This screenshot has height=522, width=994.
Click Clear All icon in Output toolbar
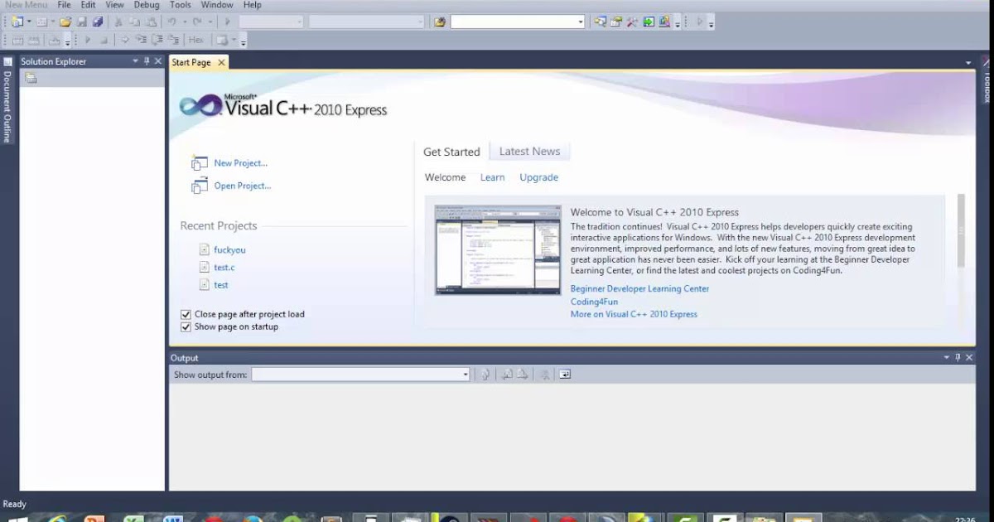[x=544, y=375]
